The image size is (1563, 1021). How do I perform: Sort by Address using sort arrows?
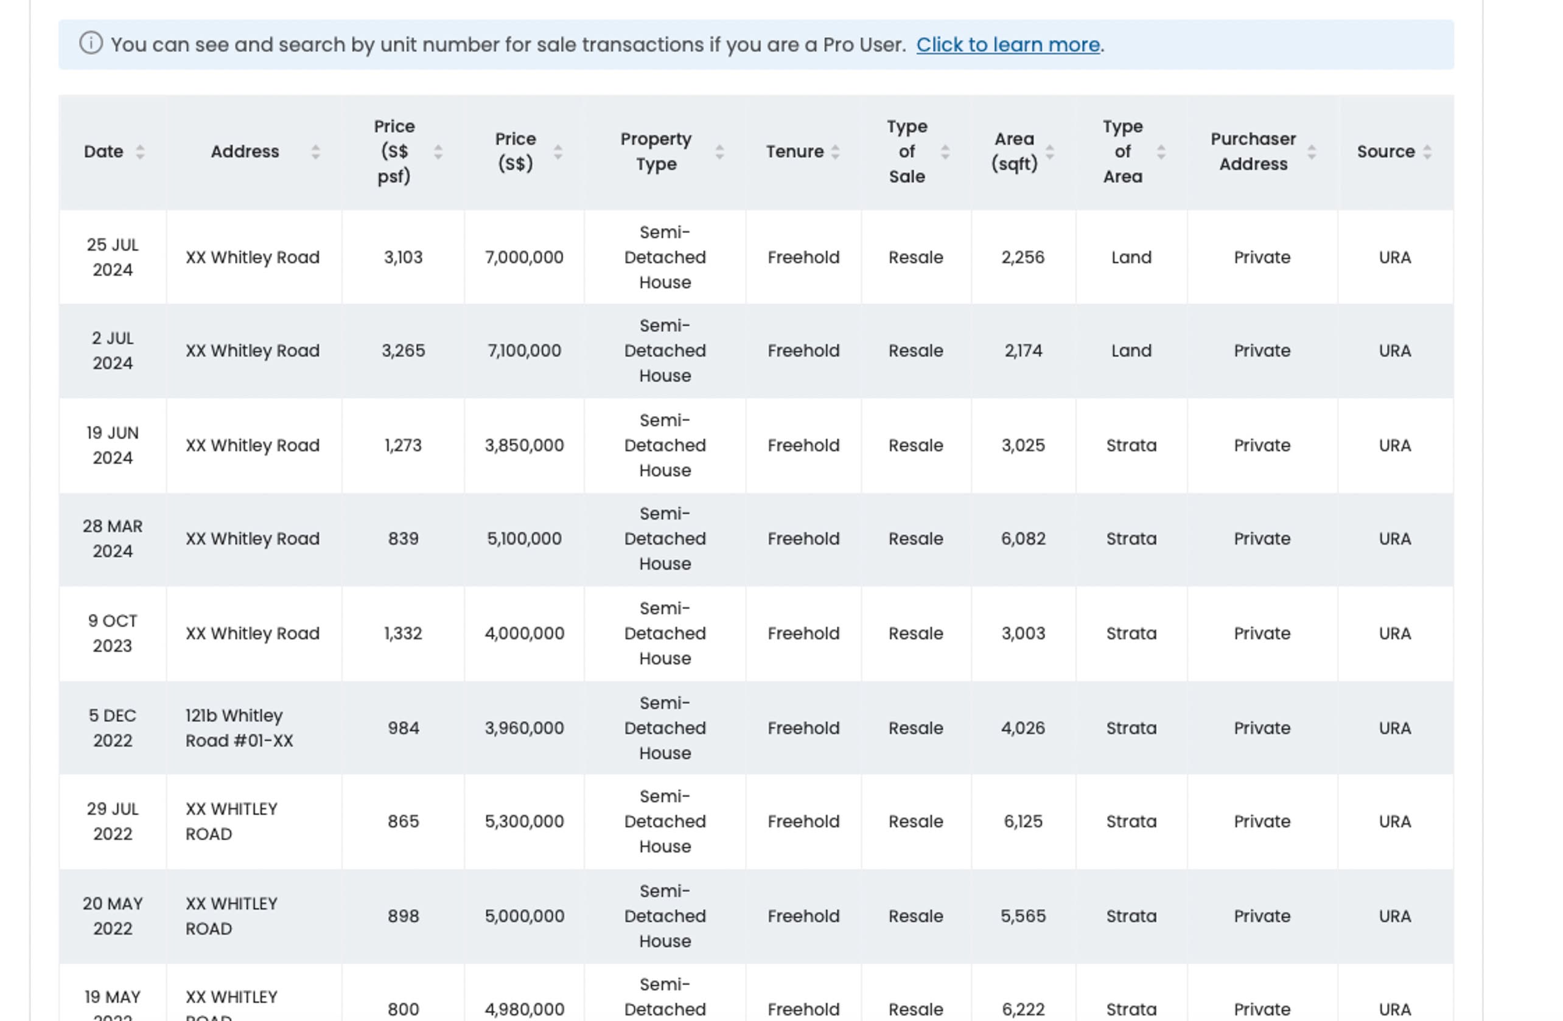316,152
